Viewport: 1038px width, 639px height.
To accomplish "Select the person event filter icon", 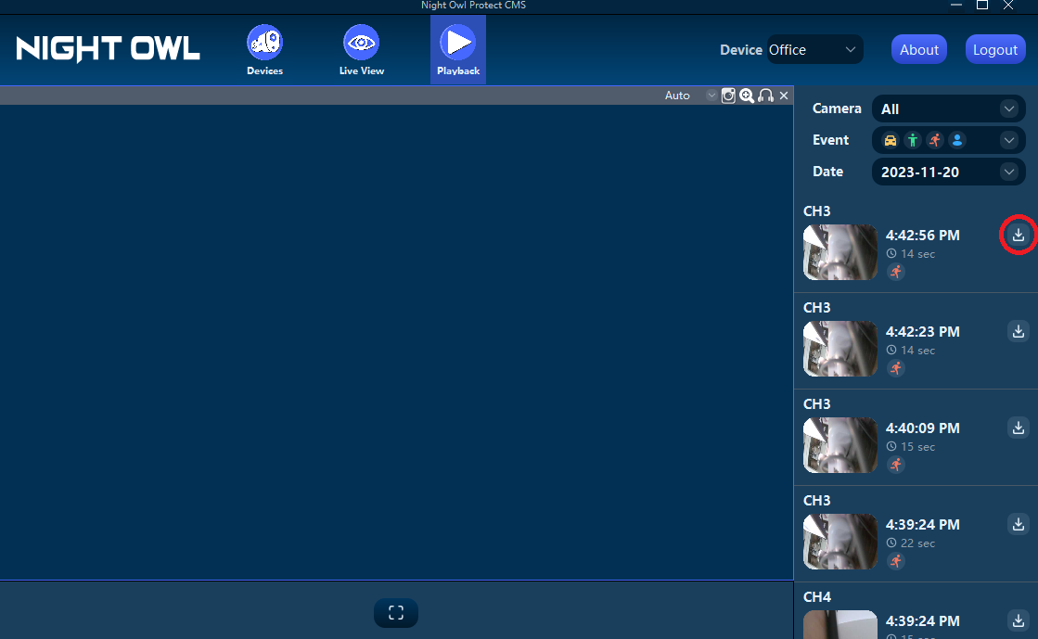I will point(912,140).
